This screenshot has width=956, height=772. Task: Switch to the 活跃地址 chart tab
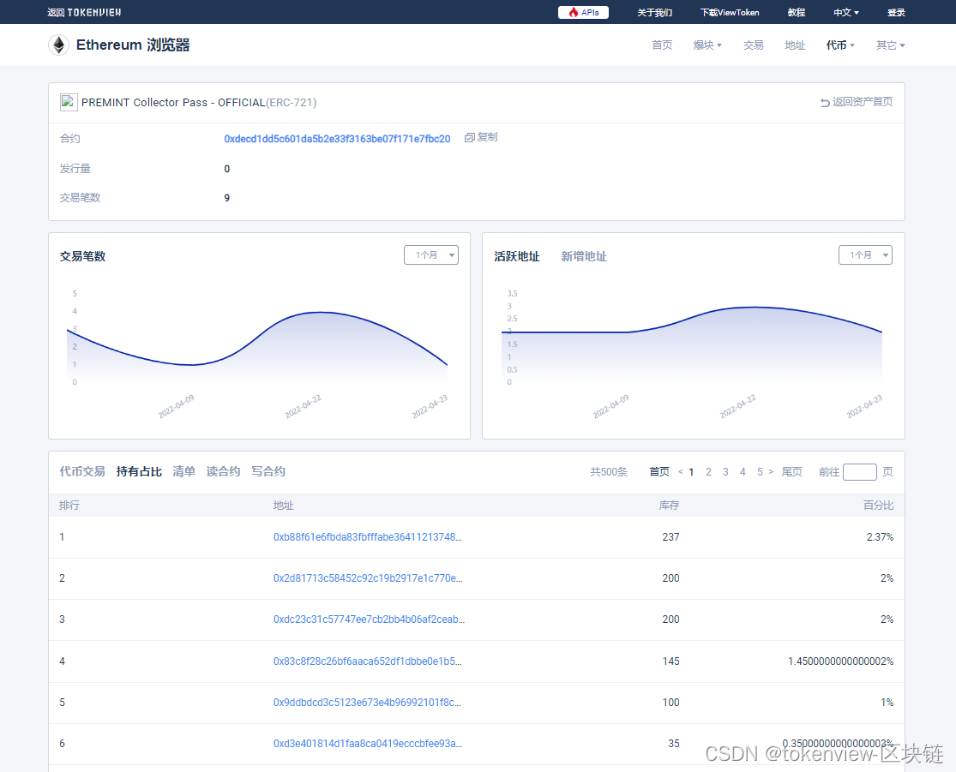pos(517,256)
